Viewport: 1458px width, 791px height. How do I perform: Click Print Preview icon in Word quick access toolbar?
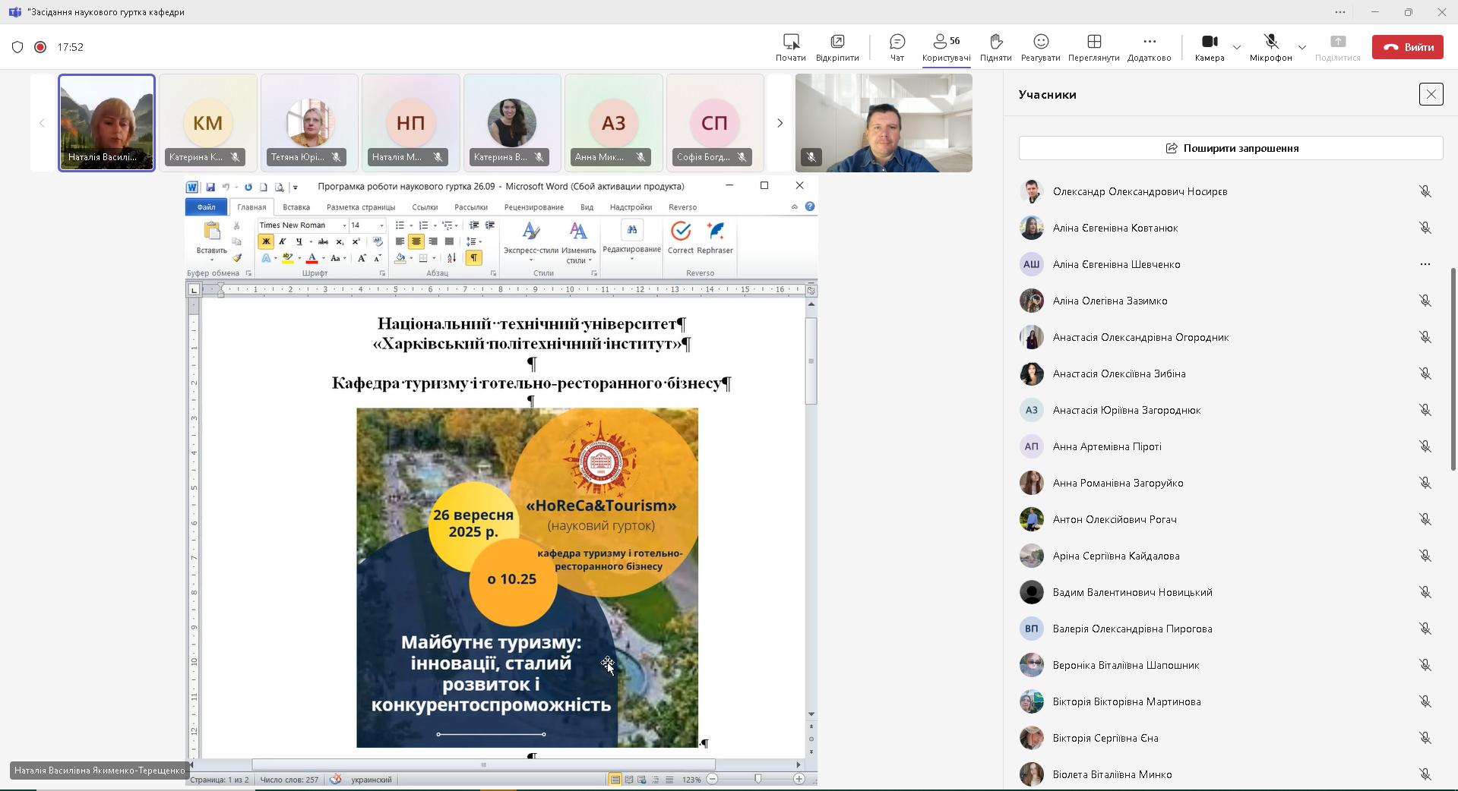279,187
